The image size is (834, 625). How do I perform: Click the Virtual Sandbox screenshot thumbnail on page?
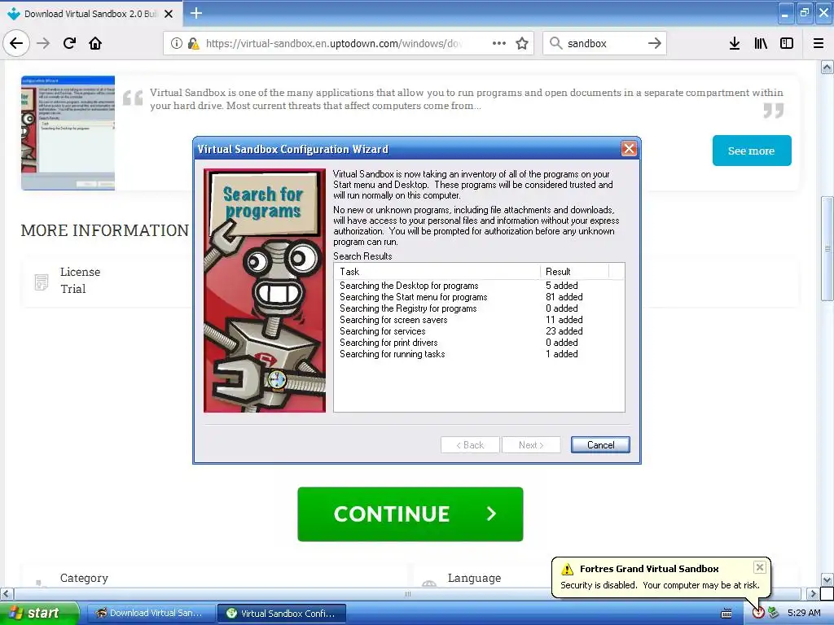point(68,133)
